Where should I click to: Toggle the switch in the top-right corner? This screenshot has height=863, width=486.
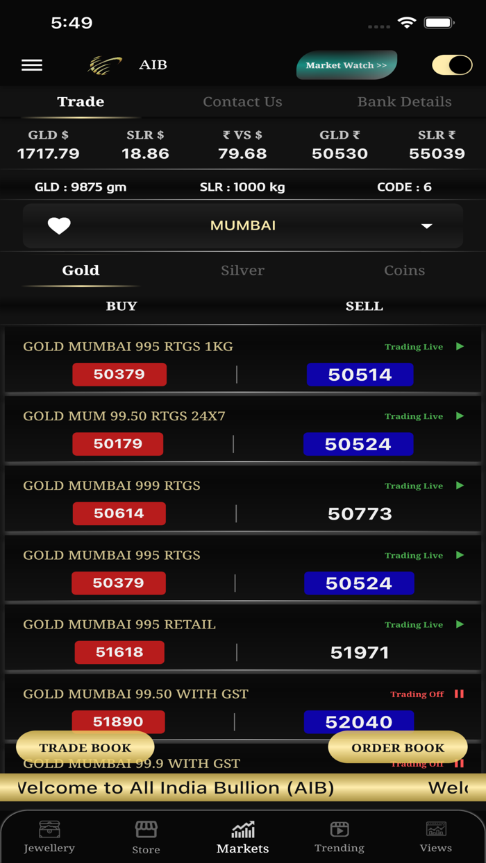point(452,65)
